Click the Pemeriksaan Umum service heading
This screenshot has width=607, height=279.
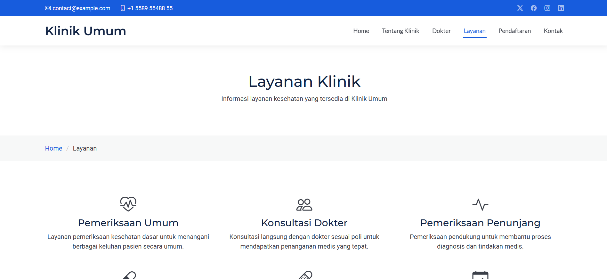(x=128, y=223)
